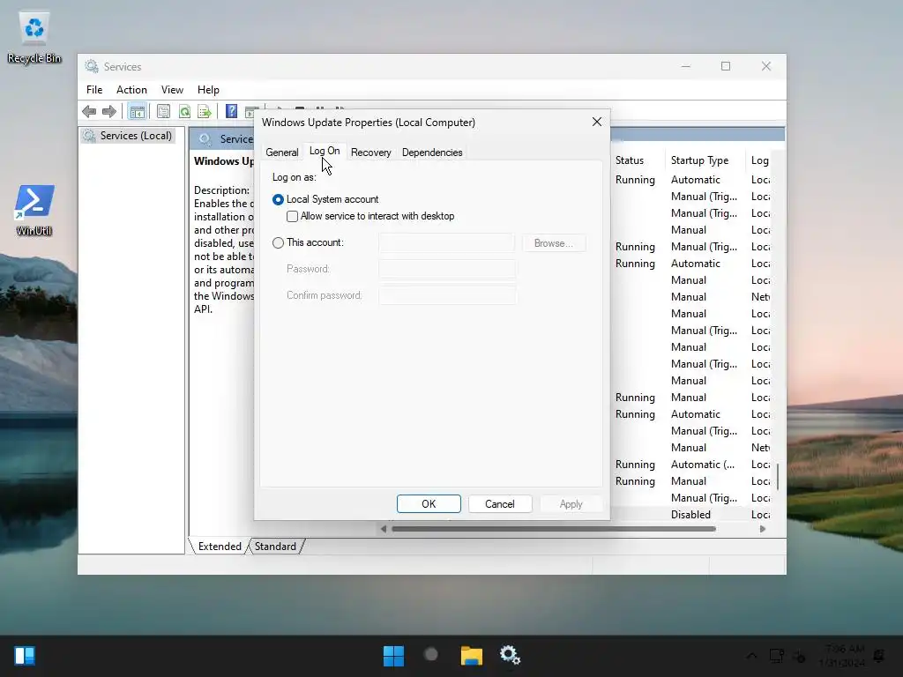
Task: Click the round taskbar icon beside Start
Action: click(x=430, y=655)
